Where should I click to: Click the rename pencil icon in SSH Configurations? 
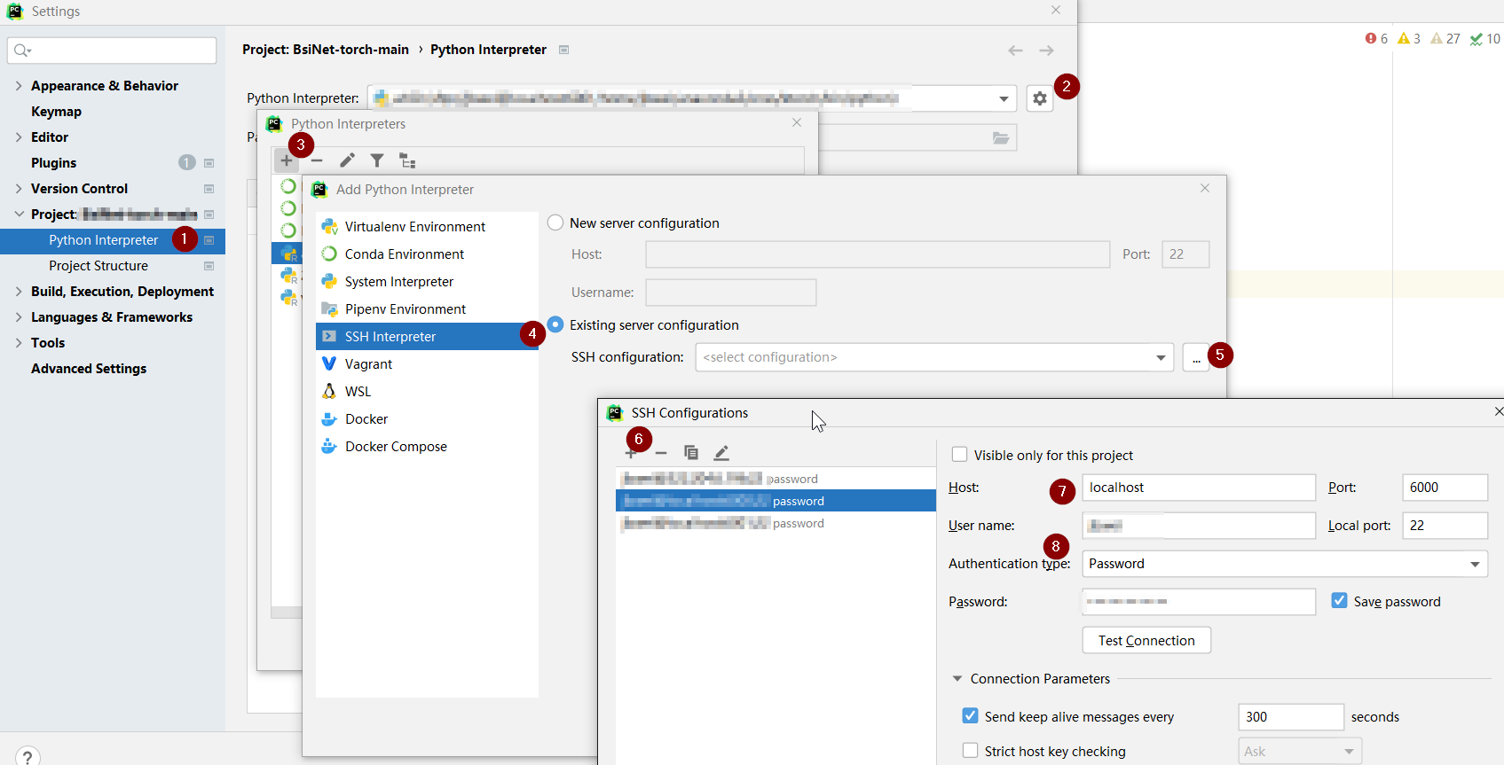(721, 453)
